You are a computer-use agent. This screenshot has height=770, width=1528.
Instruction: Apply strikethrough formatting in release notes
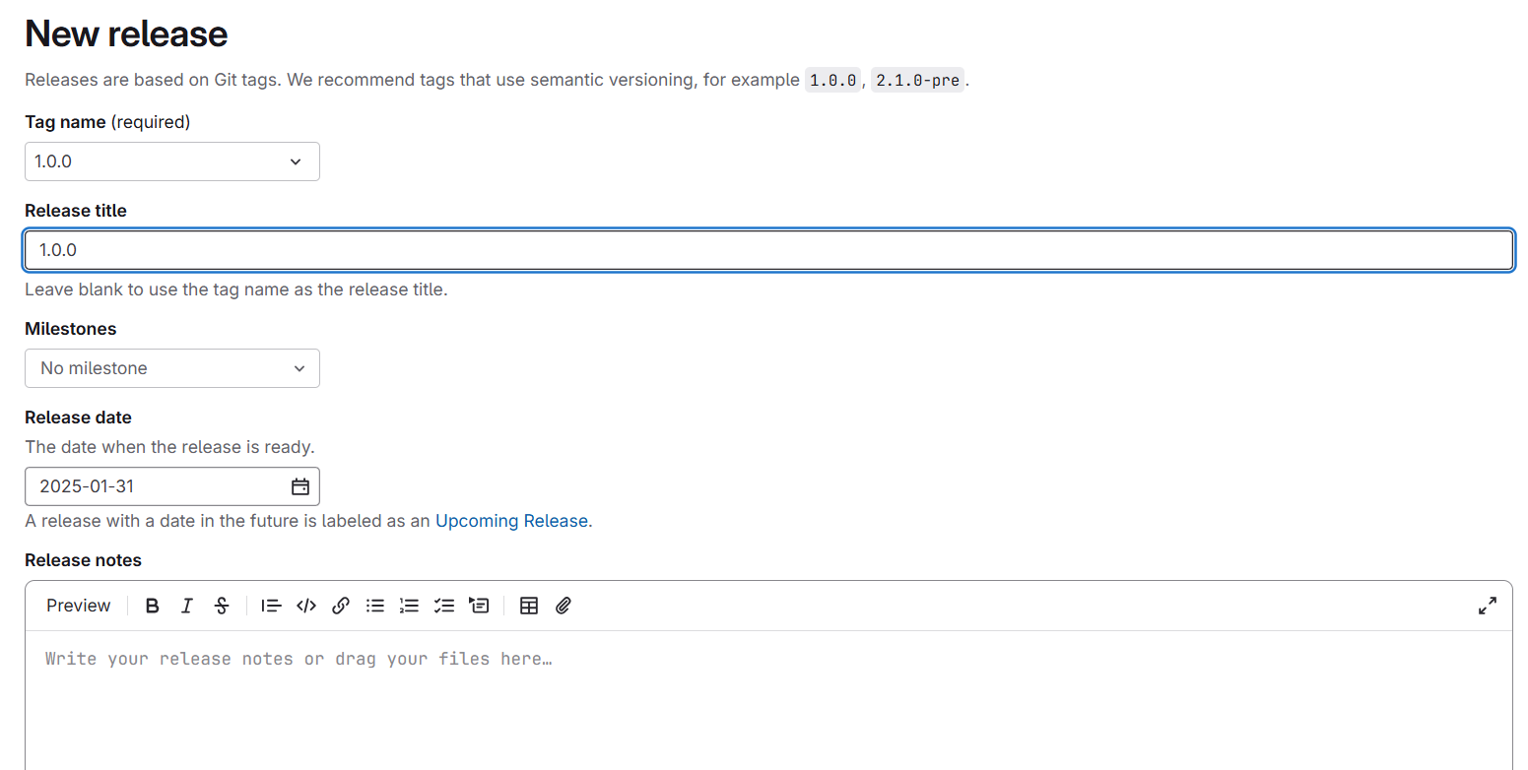pyautogui.click(x=222, y=606)
